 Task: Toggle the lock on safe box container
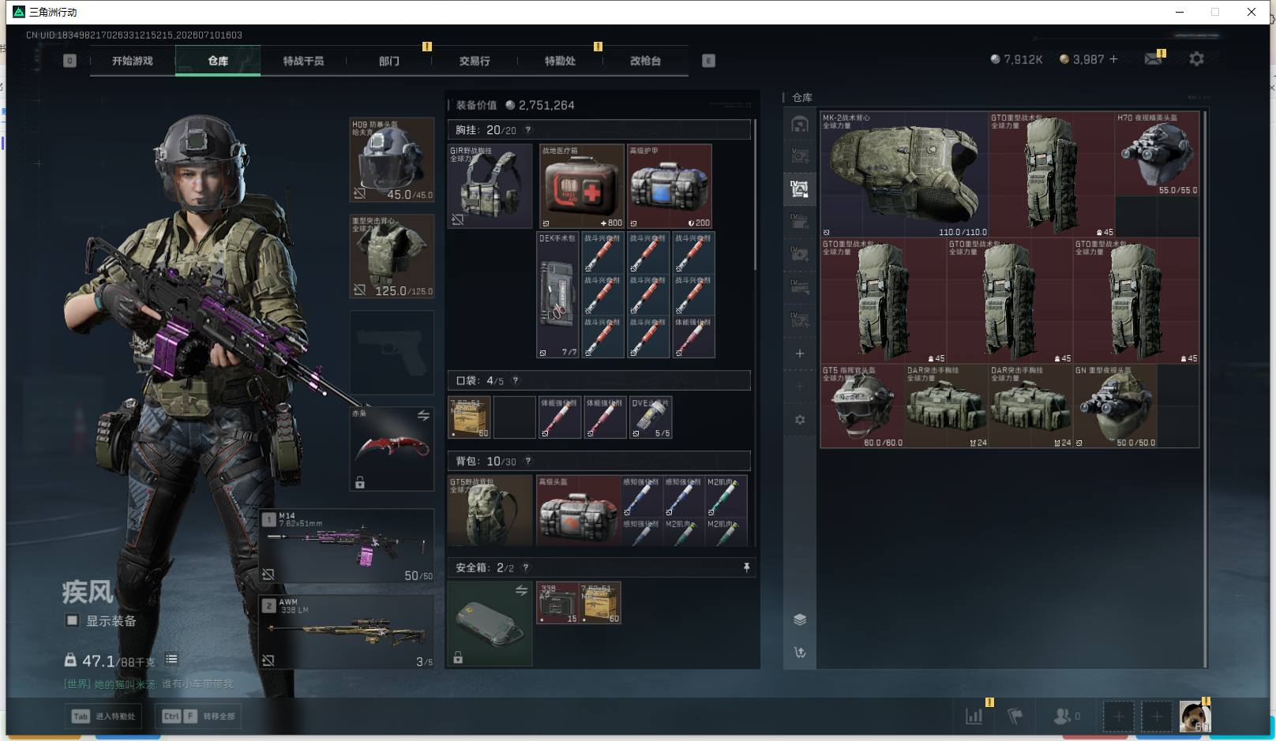coord(458,657)
